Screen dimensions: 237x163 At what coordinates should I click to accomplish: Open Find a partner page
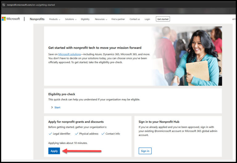tap(118, 19)
